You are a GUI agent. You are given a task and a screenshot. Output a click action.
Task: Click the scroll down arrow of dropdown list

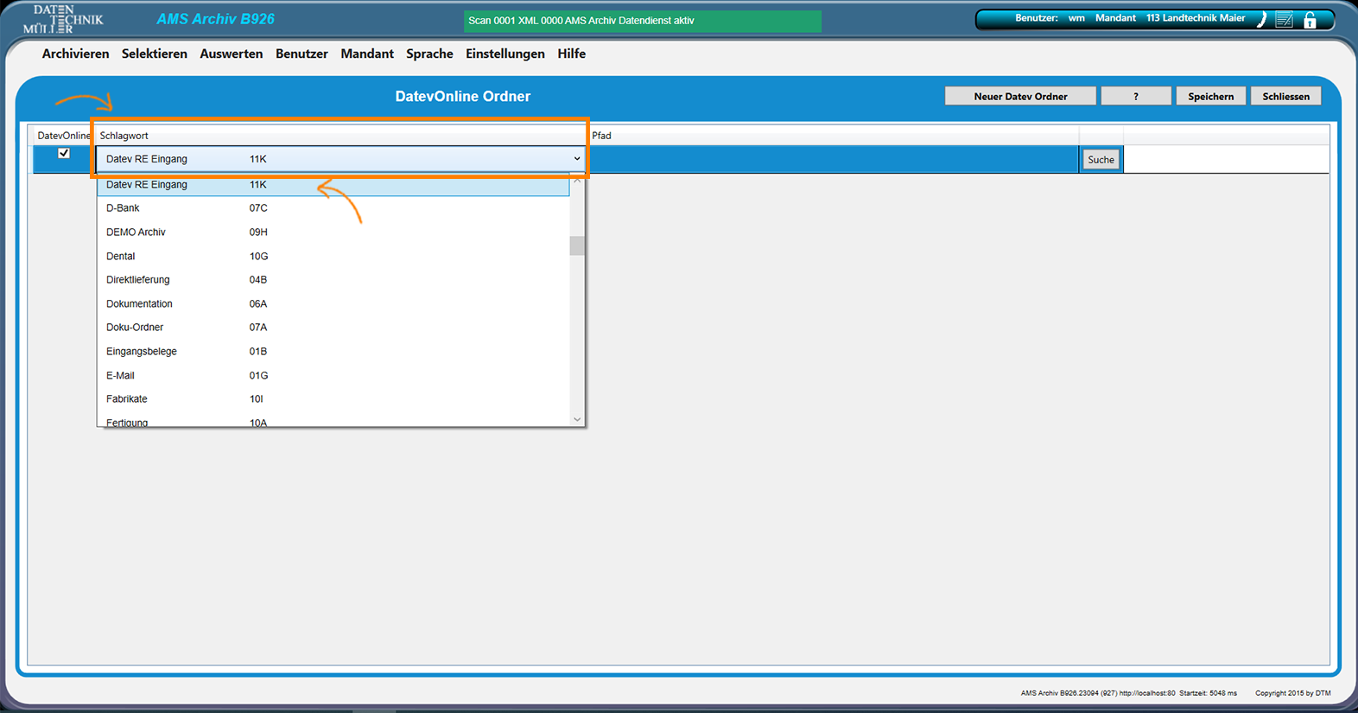pyautogui.click(x=577, y=419)
